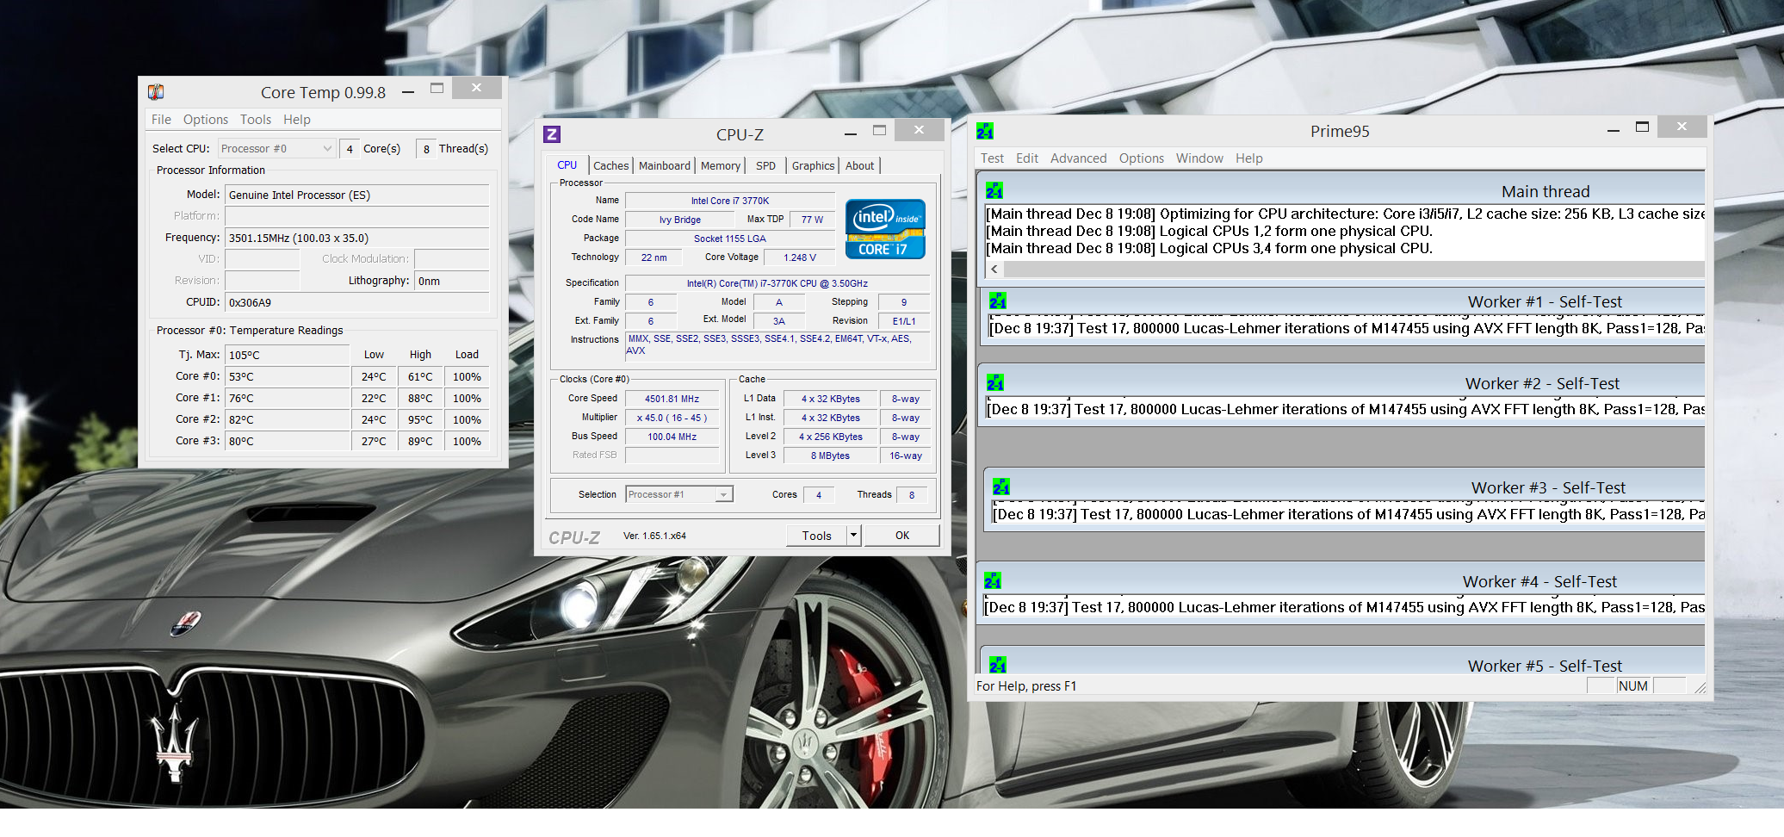Click the Core Speed value 4501.81 MHz
1784x837 pixels.
672,399
